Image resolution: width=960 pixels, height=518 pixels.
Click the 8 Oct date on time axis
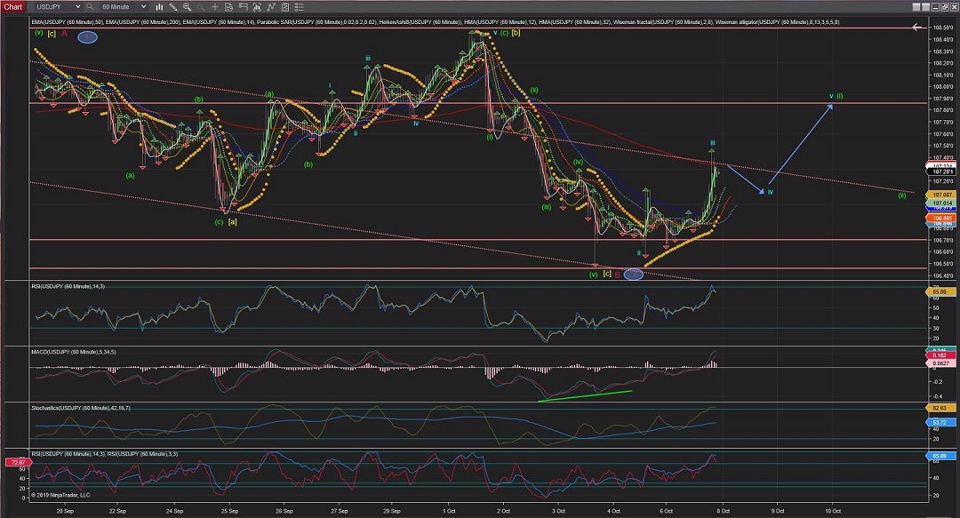724,511
